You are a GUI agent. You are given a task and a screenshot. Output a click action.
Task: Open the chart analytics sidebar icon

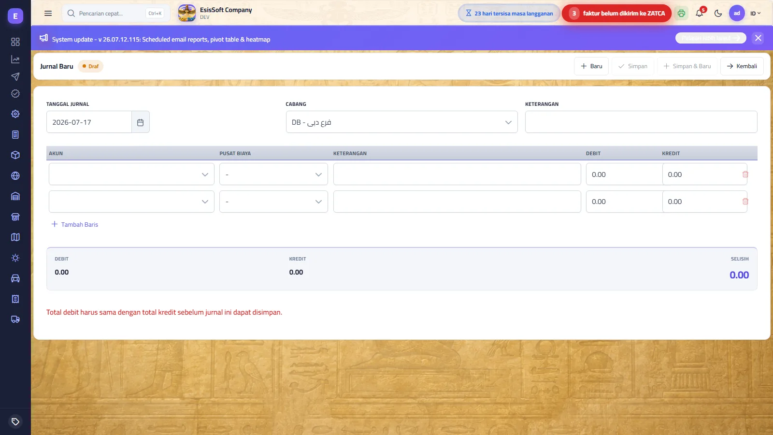point(15,59)
